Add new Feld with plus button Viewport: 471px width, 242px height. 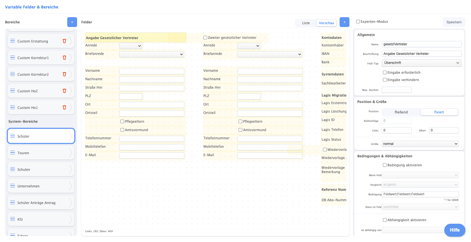tap(344, 22)
